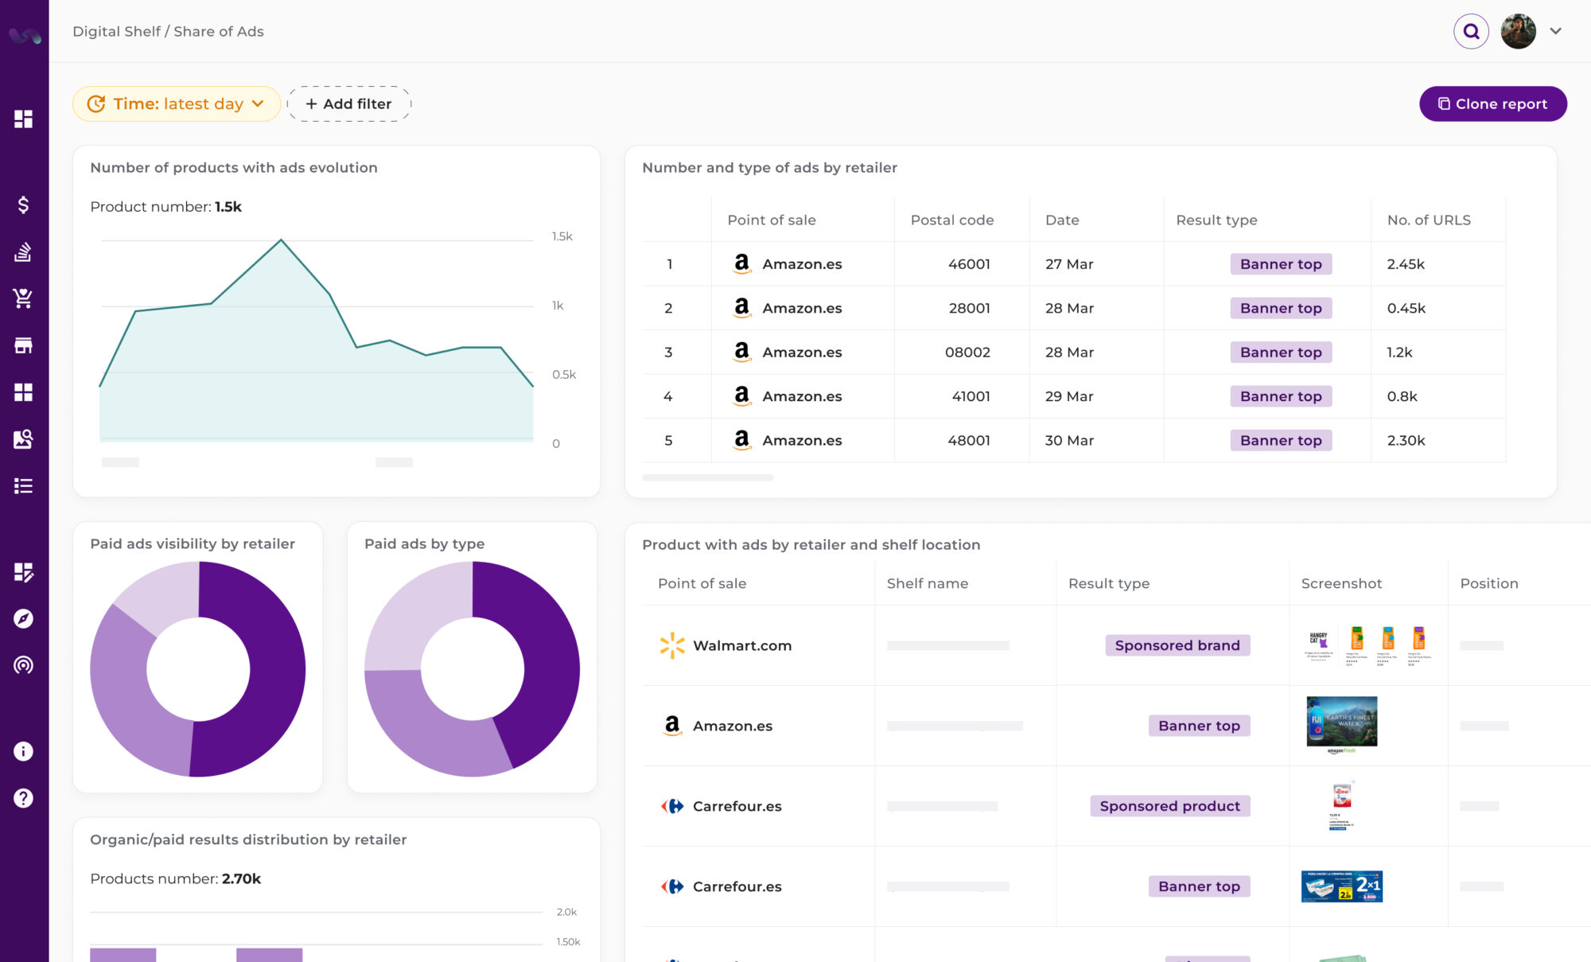This screenshot has height=962, width=1591.
Task: Open the shopping cart section in sidebar
Action: coord(24,298)
